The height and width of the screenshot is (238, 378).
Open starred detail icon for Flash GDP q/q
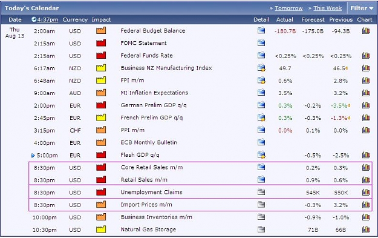(261, 155)
